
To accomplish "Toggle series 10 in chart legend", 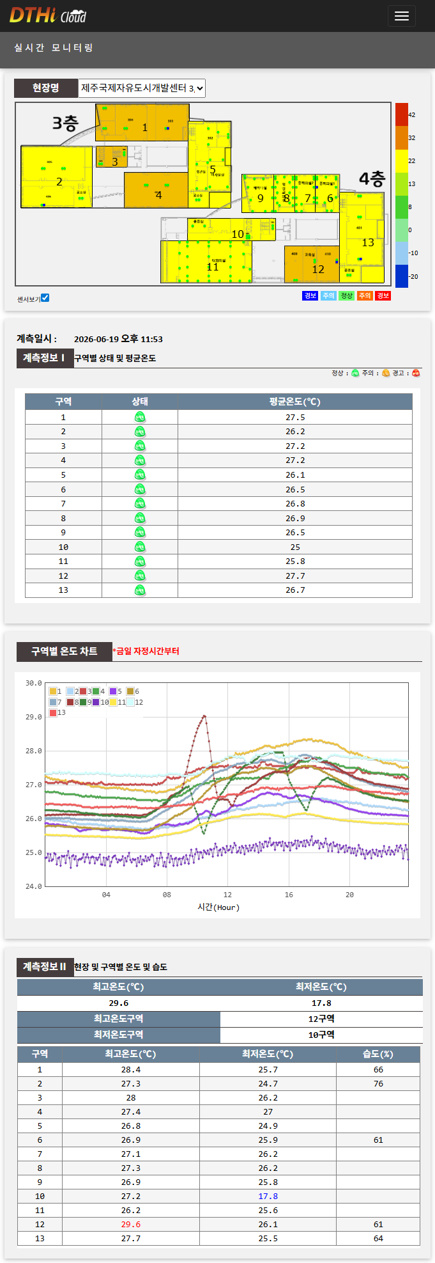I will pos(96,702).
